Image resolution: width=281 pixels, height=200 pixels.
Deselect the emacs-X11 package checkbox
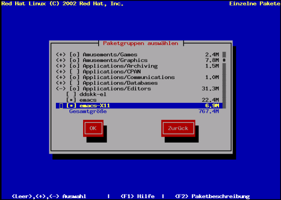[71, 106]
